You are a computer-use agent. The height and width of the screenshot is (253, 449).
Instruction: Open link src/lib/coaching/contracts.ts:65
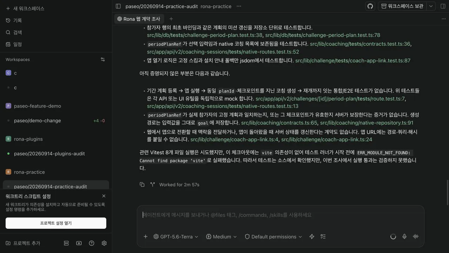point(279,123)
